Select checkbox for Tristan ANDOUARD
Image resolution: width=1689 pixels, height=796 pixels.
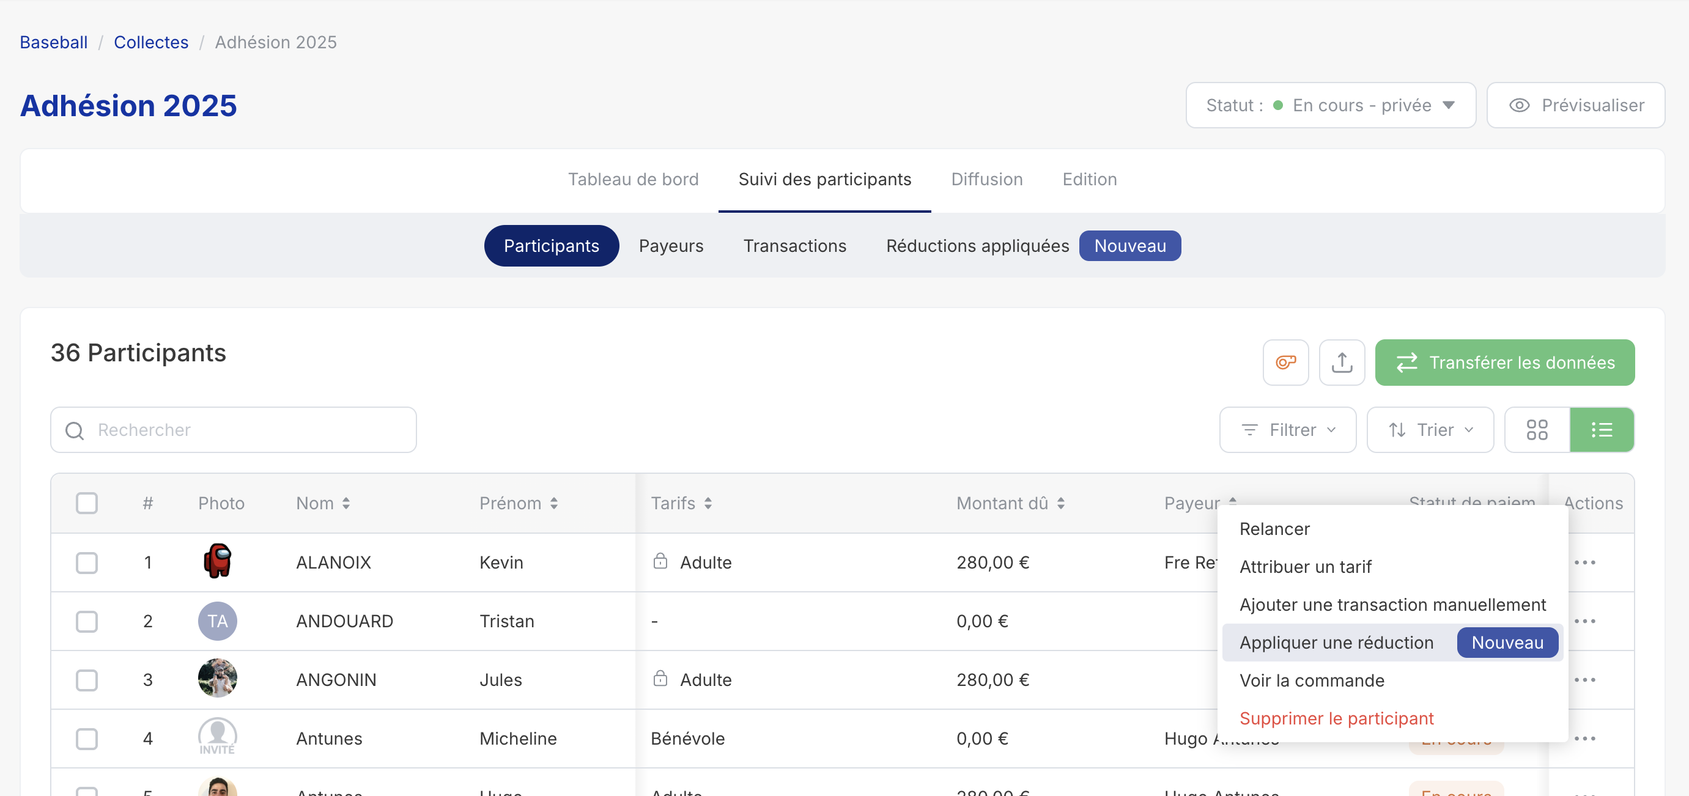tap(87, 621)
